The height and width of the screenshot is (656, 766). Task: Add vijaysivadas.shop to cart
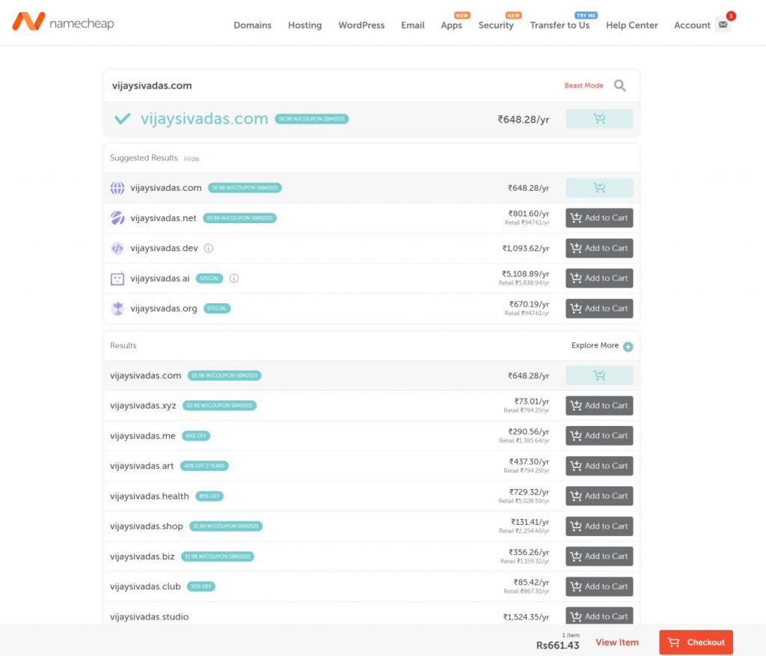click(599, 526)
